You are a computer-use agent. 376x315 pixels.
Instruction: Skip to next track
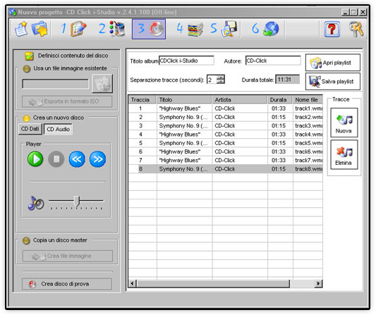[x=97, y=159]
